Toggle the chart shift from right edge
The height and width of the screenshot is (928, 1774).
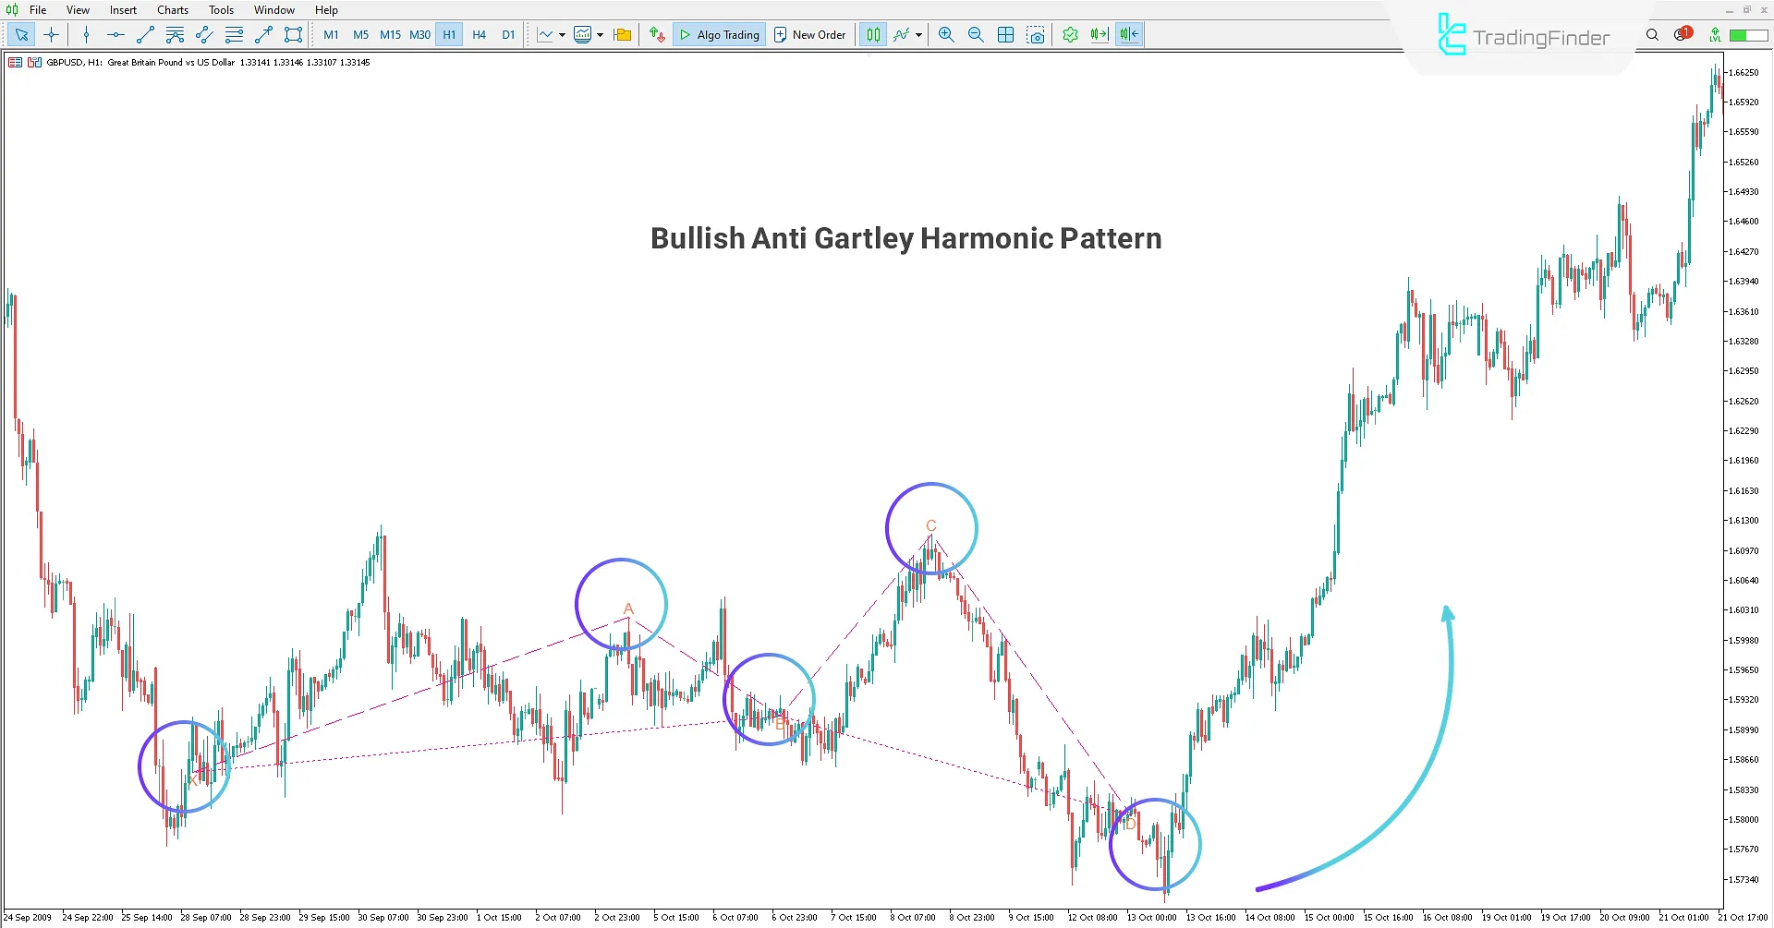1128,34
